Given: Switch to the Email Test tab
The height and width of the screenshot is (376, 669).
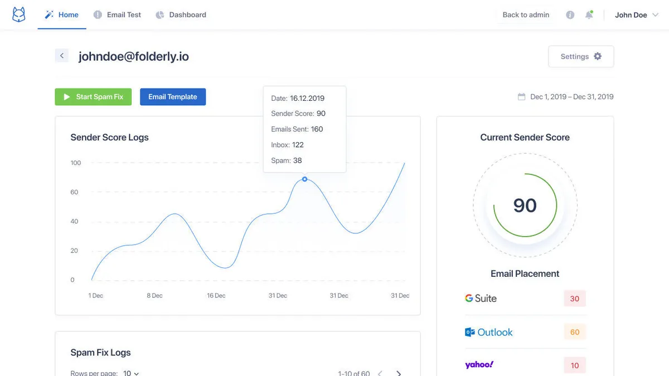Looking at the screenshot, I should (x=117, y=15).
